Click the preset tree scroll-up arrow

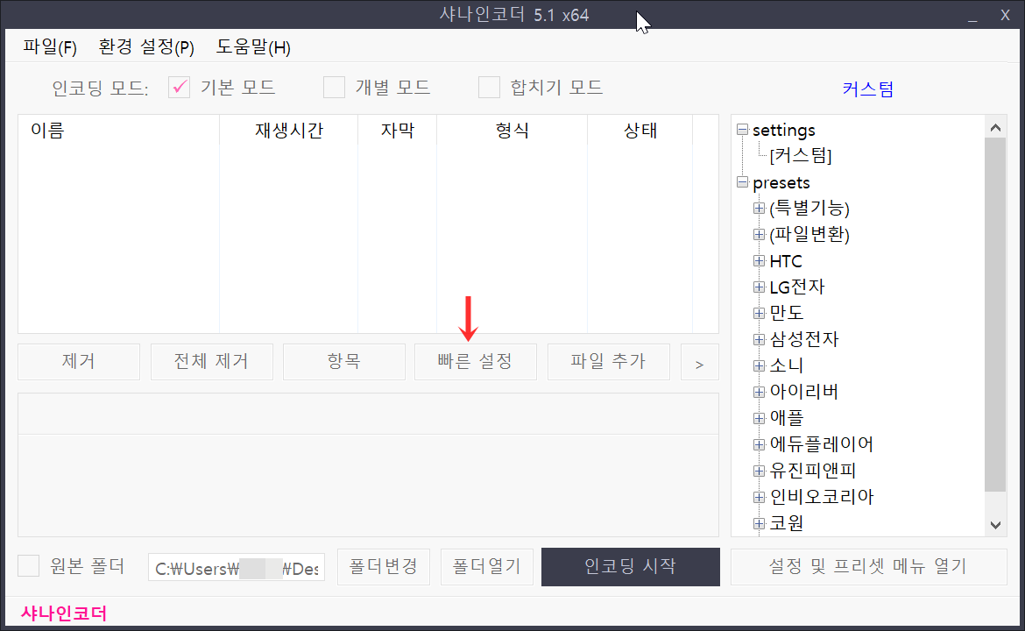tap(995, 127)
